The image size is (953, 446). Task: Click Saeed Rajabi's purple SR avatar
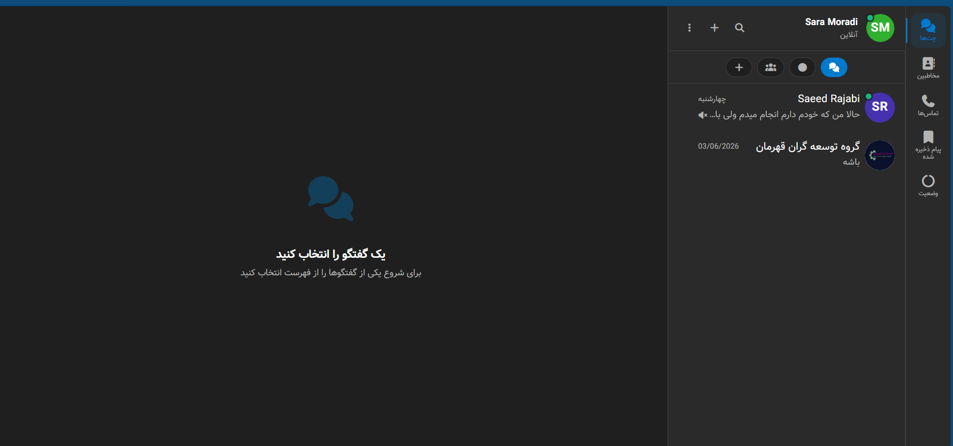(x=880, y=107)
